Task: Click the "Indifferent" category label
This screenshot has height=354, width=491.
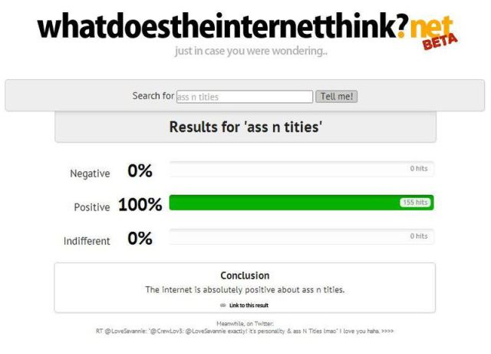Action: tap(87, 241)
